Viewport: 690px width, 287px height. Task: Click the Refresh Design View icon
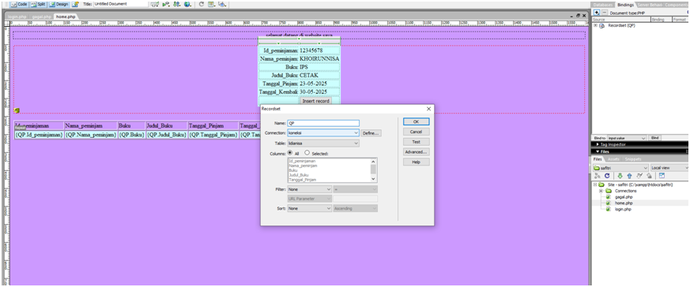coord(201,4)
